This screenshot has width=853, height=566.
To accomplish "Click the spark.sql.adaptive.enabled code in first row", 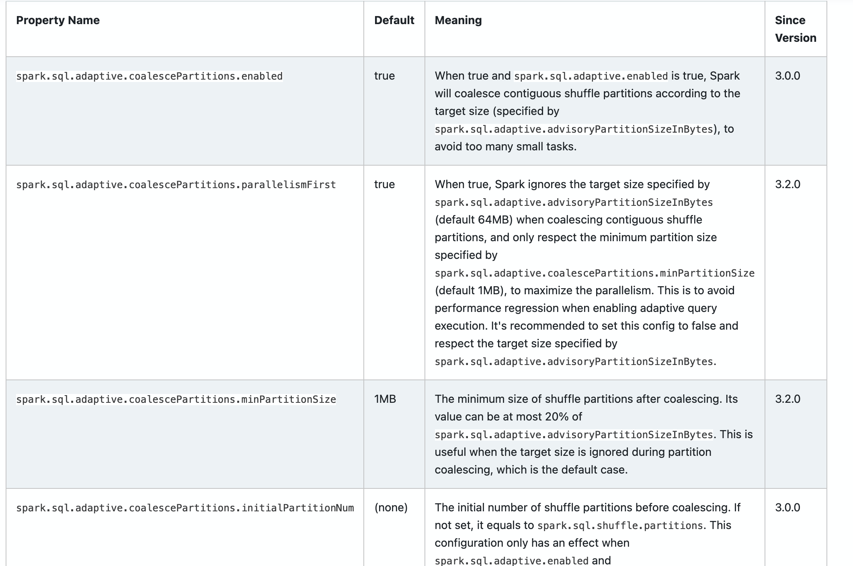I will [591, 76].
